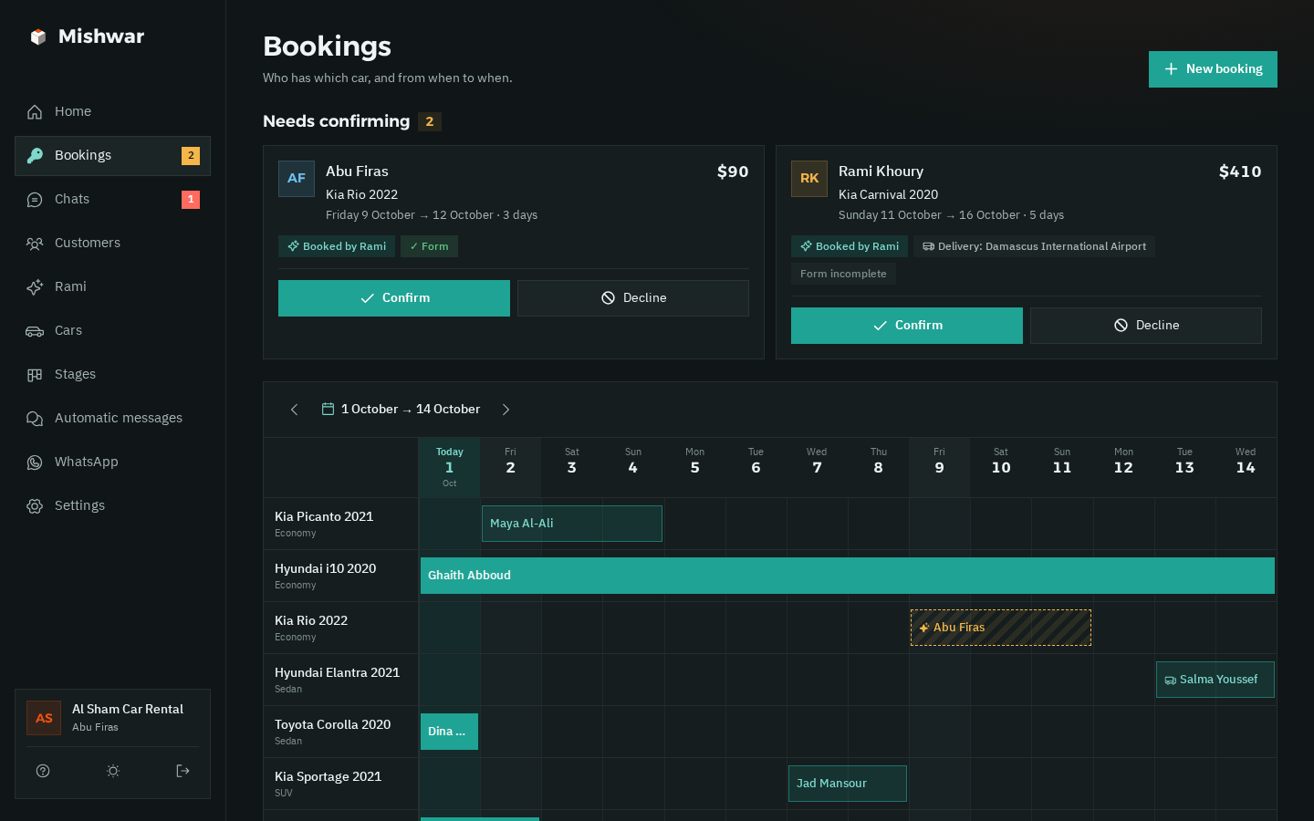
Task: Click the Mishwar logo icon
Action: [37, 36]
